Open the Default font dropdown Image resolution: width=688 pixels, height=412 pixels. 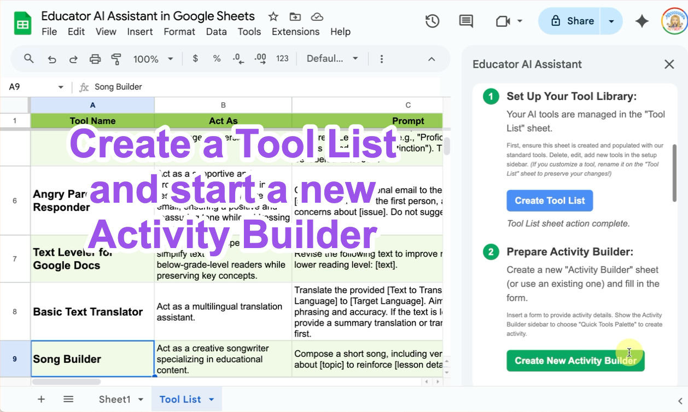(x=332, y=58)
